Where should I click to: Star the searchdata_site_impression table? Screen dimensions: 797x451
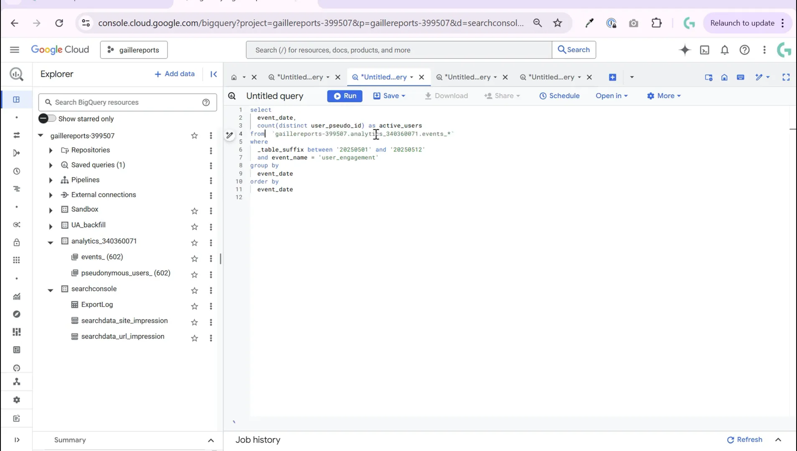coord(194,322)
